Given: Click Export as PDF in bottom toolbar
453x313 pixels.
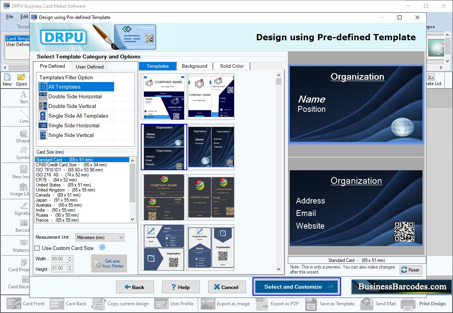Looking at the screenshot, I should [277, 303].
